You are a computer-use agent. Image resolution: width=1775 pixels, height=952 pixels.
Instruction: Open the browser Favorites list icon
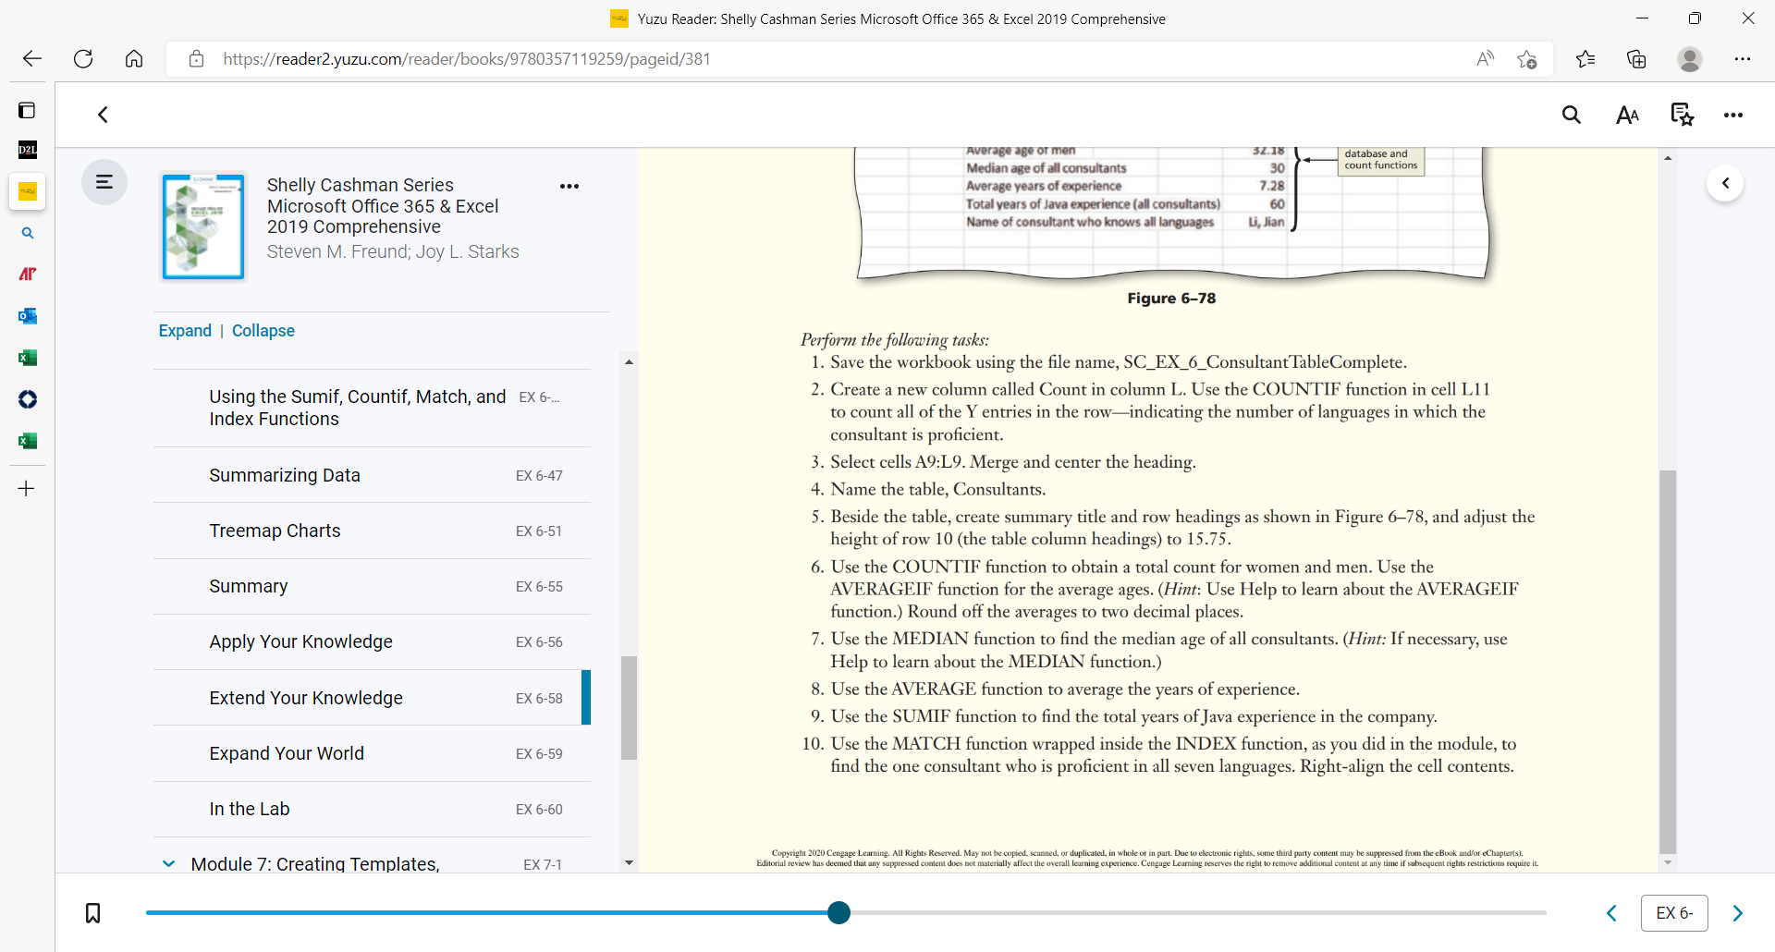[x=1585, y=59]
